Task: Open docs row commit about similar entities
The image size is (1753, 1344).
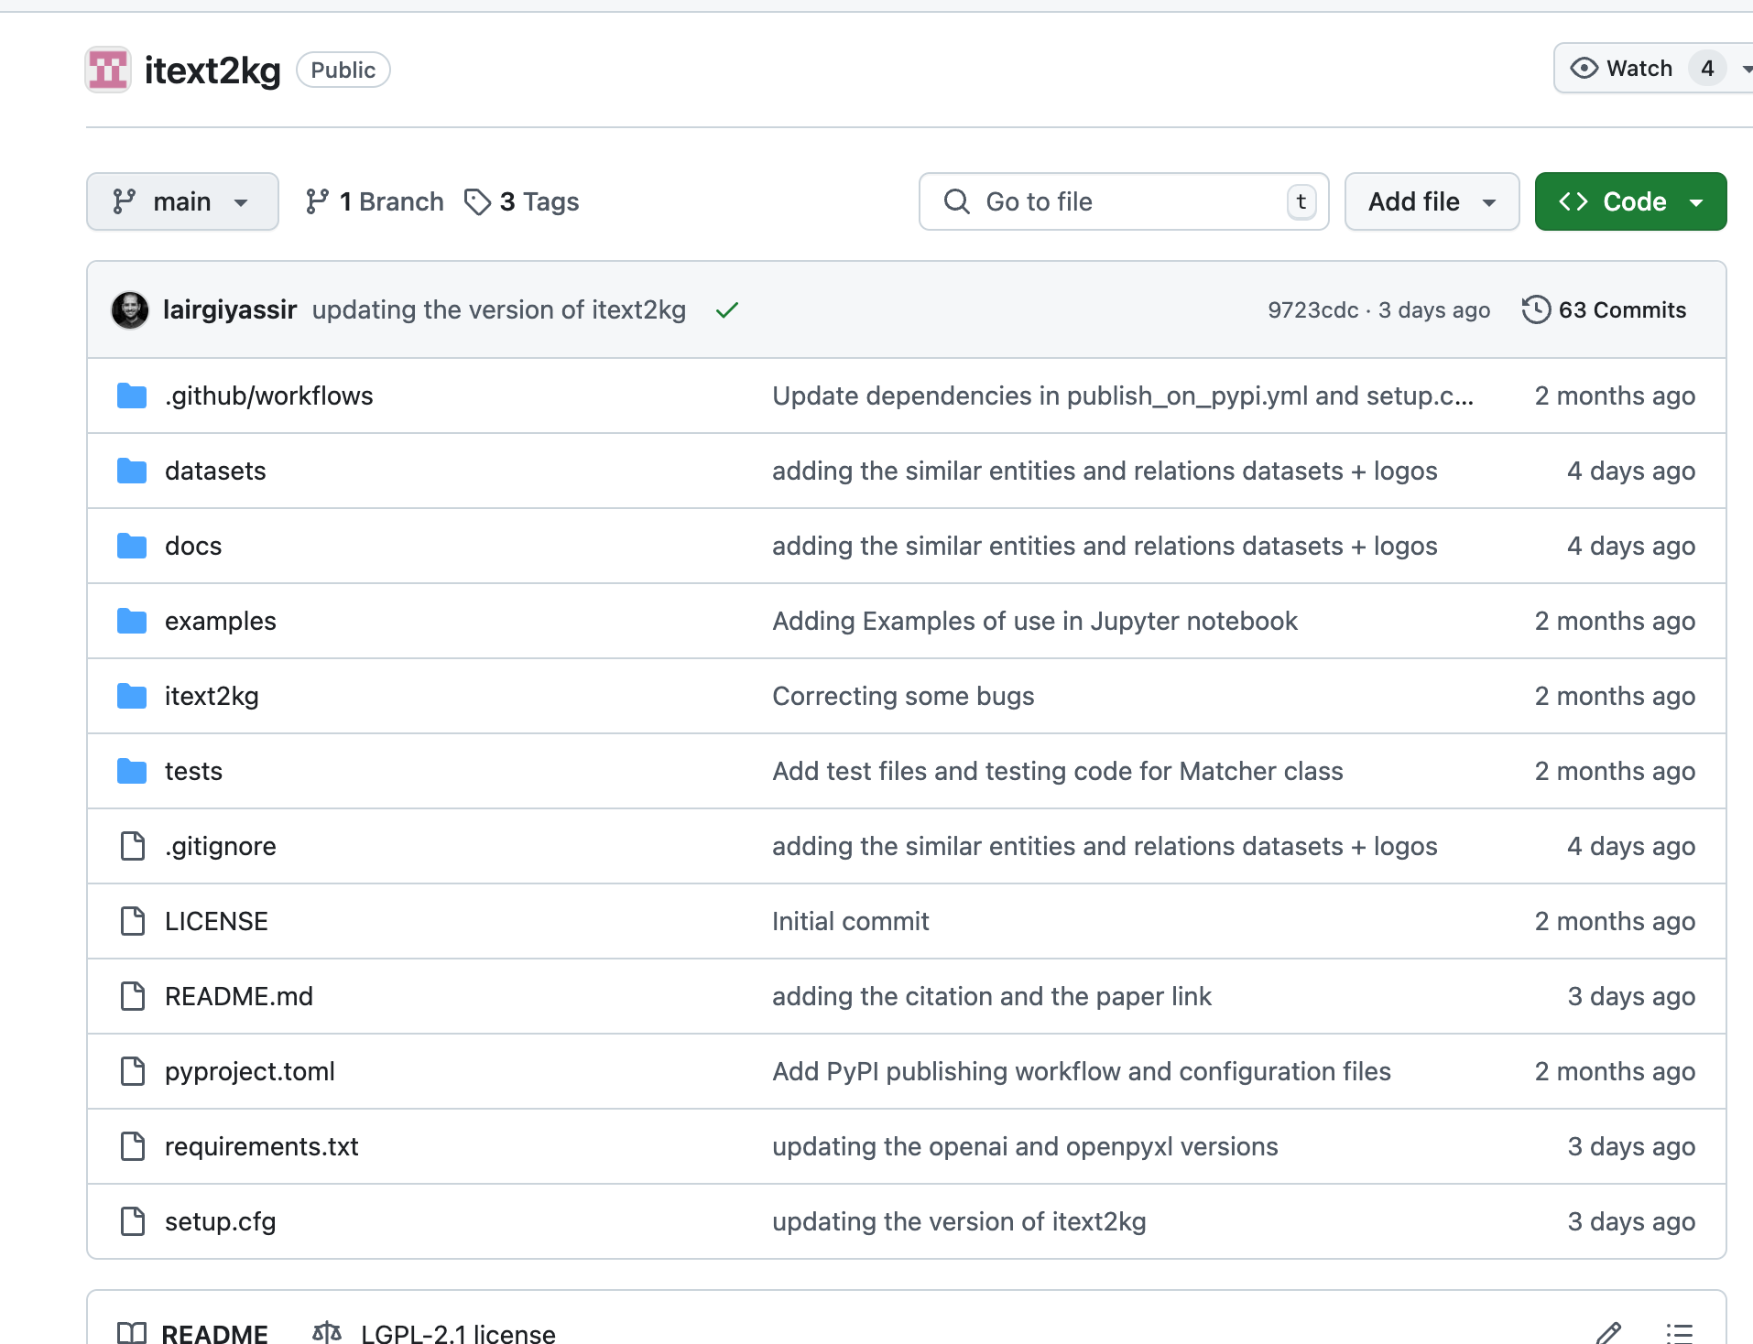Action: click(1105, 547)
